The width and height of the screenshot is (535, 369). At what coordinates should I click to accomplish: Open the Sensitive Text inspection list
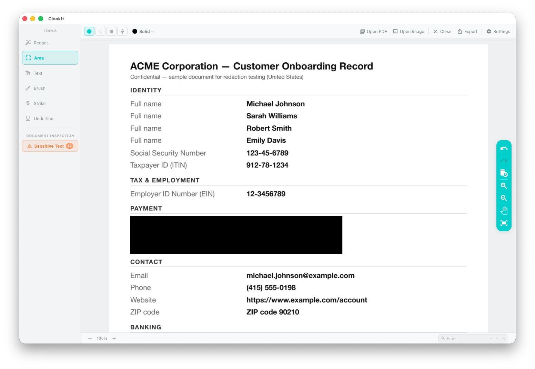[x=50, y=146]
